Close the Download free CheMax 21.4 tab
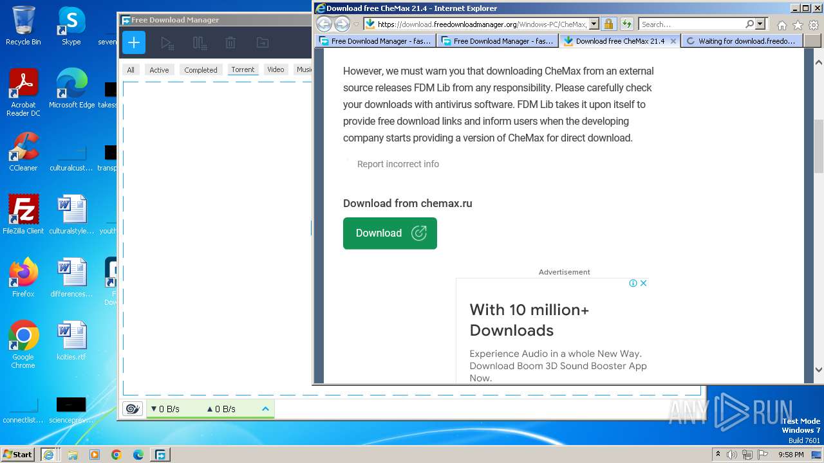The image size is (824, 463). [673, 41]
